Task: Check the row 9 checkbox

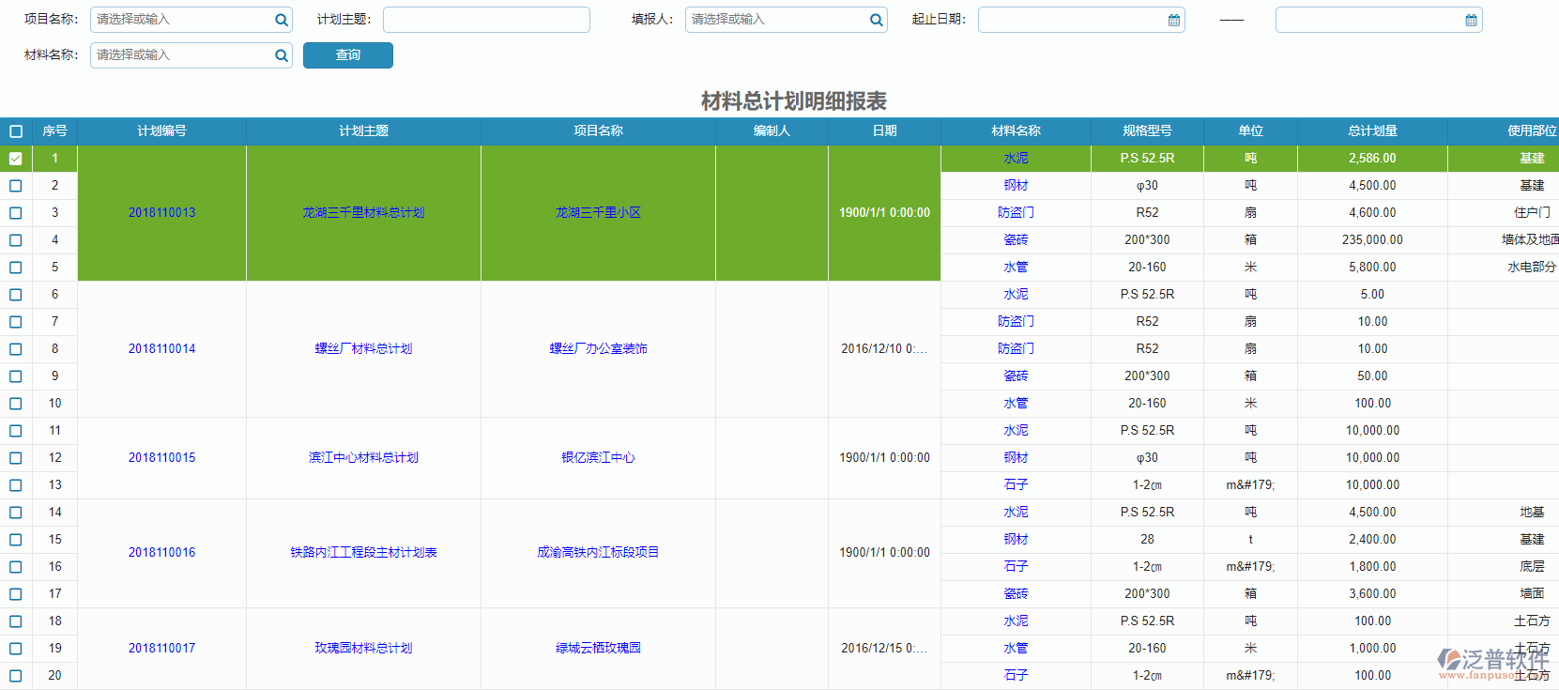Action: click(x=16, y=376)
